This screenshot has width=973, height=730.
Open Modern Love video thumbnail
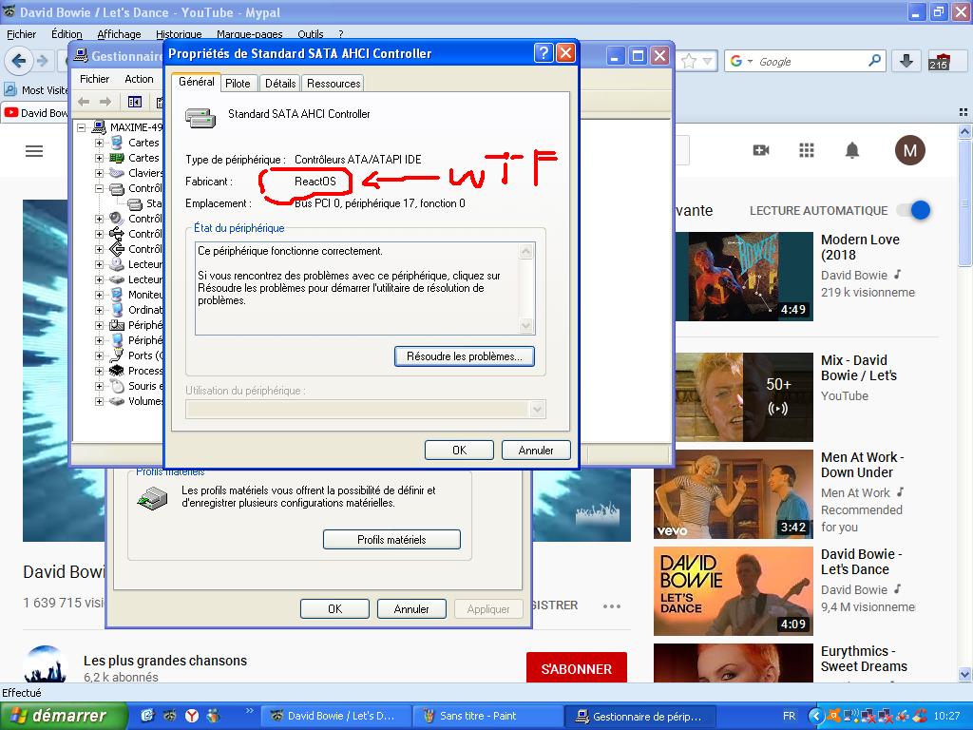[x=743, y=277]
